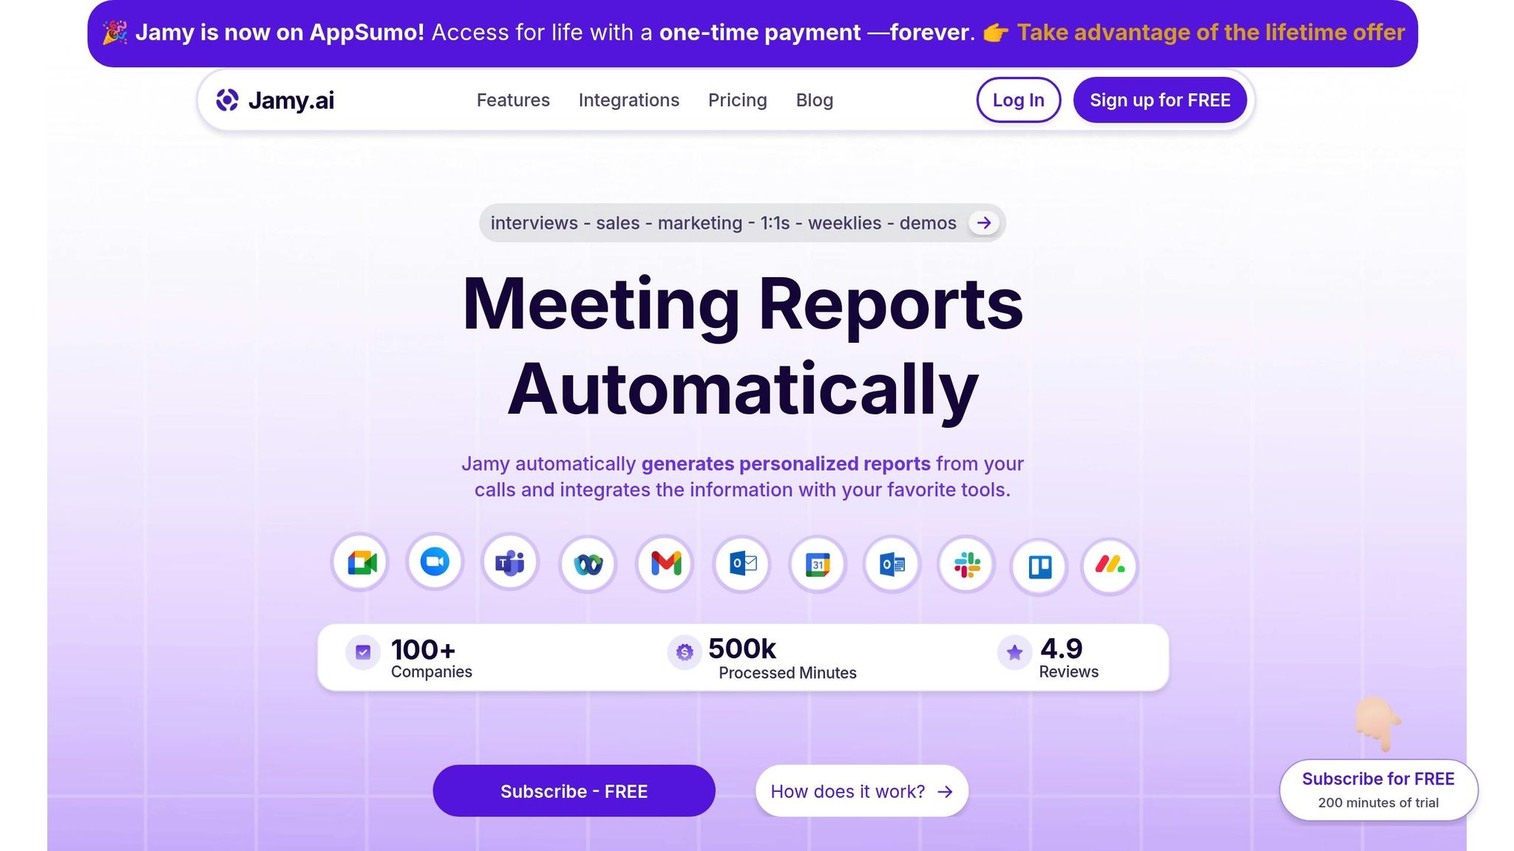This screenshot has height=851, width=1514.
Task: Follow the Take advantage of the lifetime offer link
Action: tap(1211, 33)
